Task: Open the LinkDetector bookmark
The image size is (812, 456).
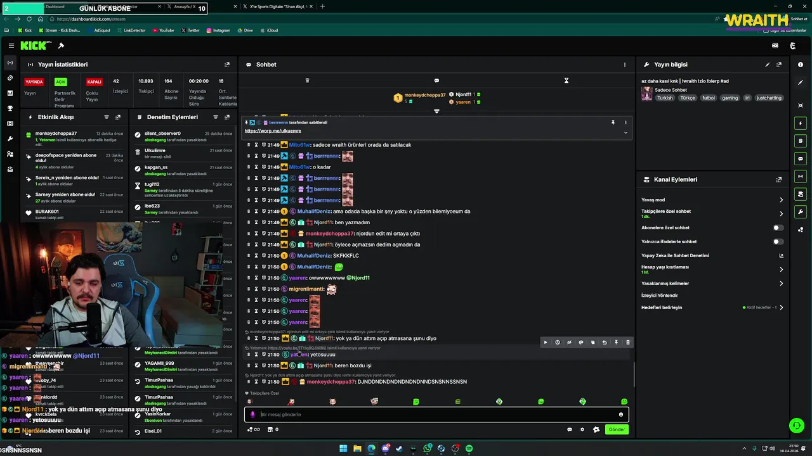Action: [131, 30]
